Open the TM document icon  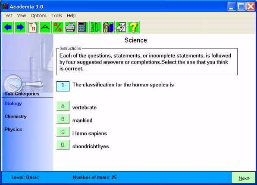33,27
